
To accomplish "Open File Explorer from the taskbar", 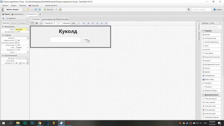I will (18, 123).
